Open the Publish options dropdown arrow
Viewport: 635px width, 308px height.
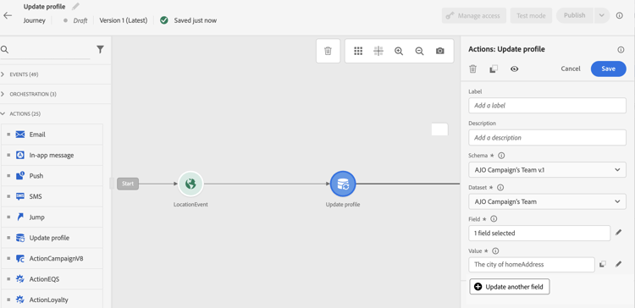click(602, 15)
